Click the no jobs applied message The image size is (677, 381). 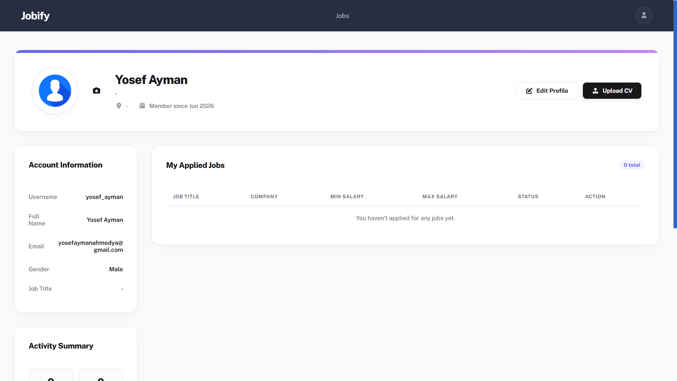tap(405, 218)
